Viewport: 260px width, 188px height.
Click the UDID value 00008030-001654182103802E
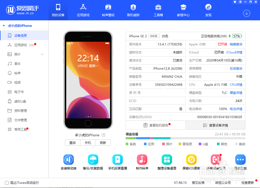pyautogui.click(x=220, y=117)
